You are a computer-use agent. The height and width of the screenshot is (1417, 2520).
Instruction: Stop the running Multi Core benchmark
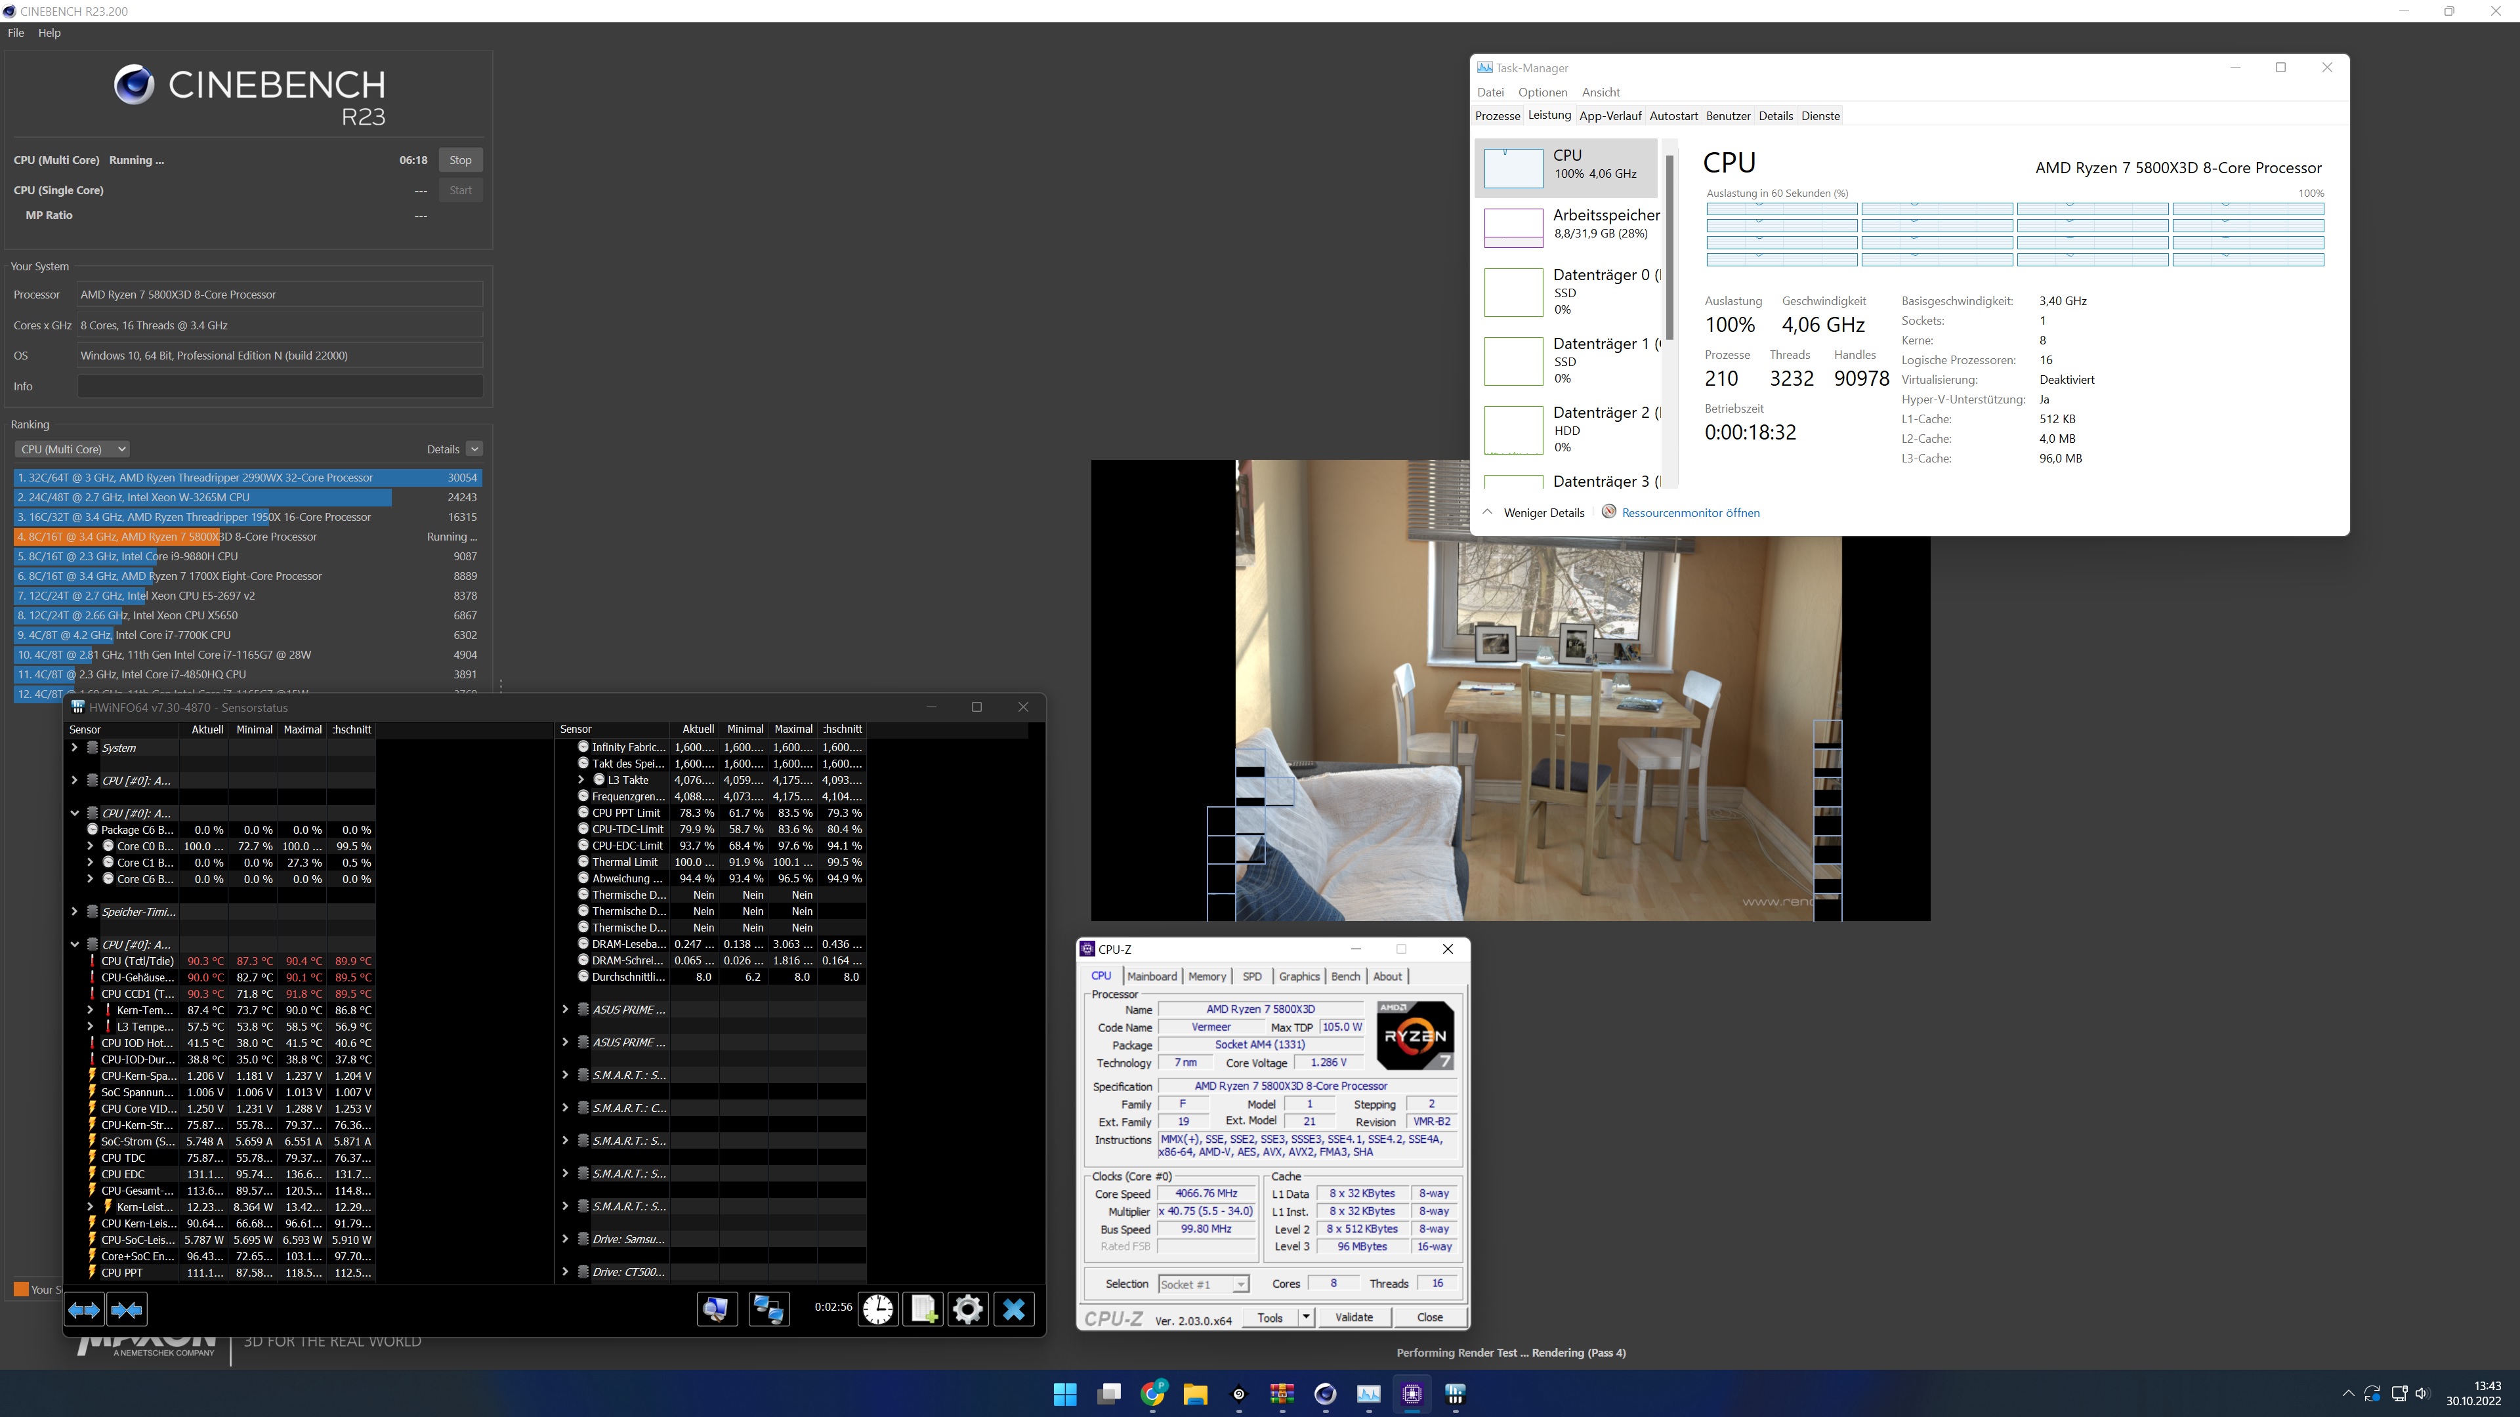460,160
